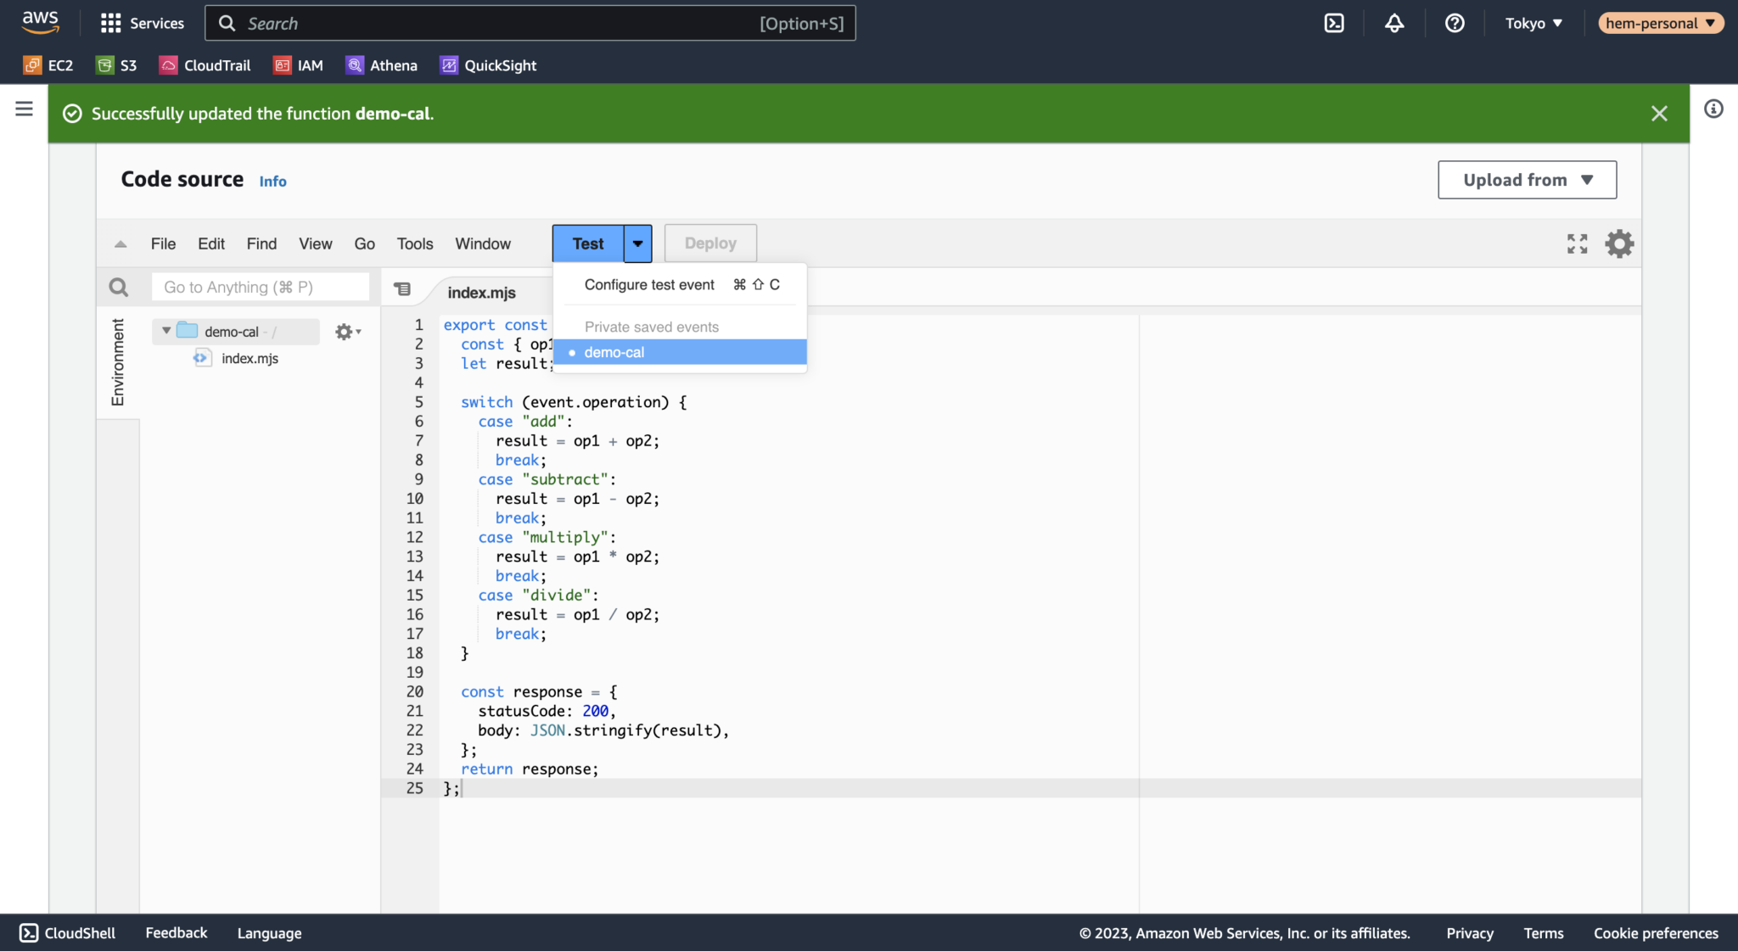Open the help question mark menu
1738x951 pixels.
(x=1455, y=23)
